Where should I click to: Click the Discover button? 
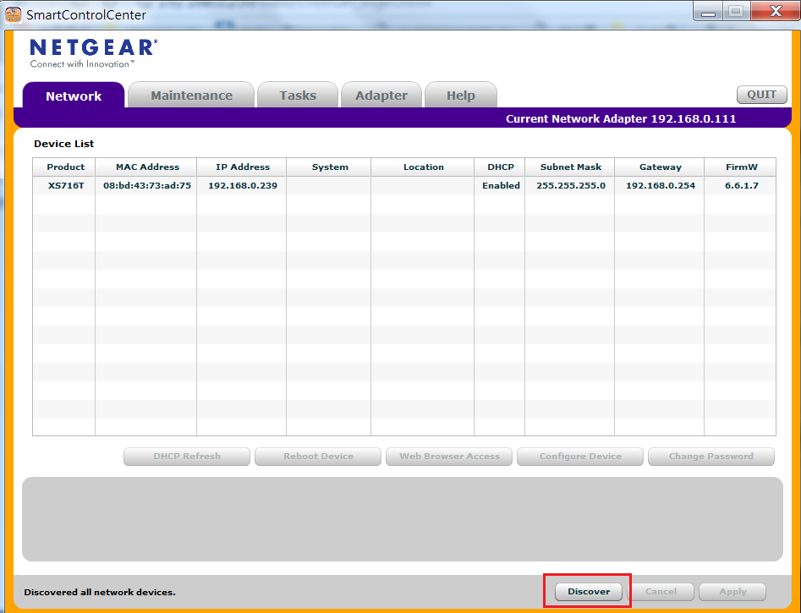click(589, 592)
